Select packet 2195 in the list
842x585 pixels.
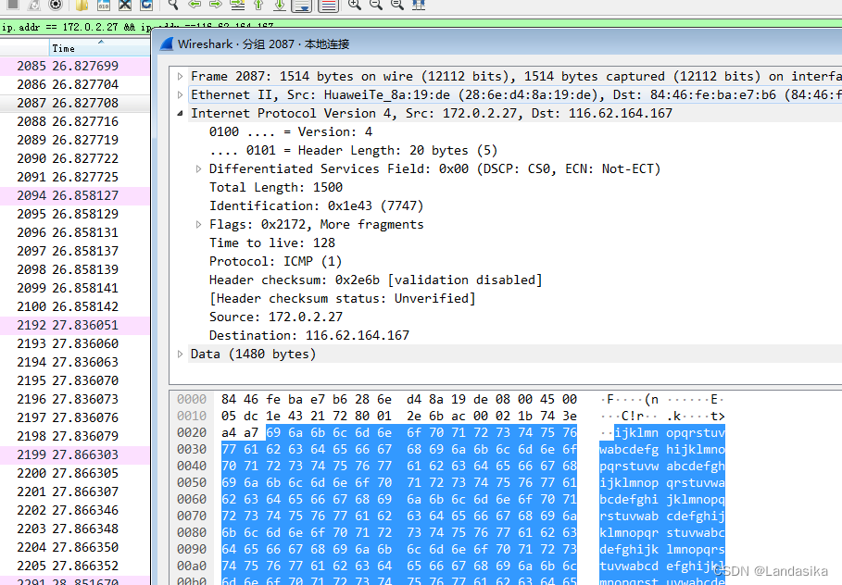(x=75, y=380)
